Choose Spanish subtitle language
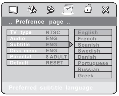This screenshot has width=119, height=96. 93,45
